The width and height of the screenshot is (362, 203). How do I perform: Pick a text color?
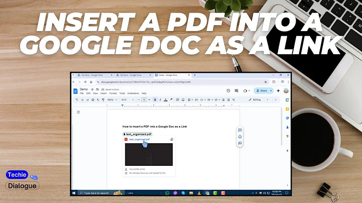(x=165, y=99)
